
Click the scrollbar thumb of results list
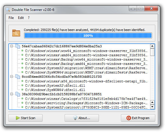pos(152,52)
